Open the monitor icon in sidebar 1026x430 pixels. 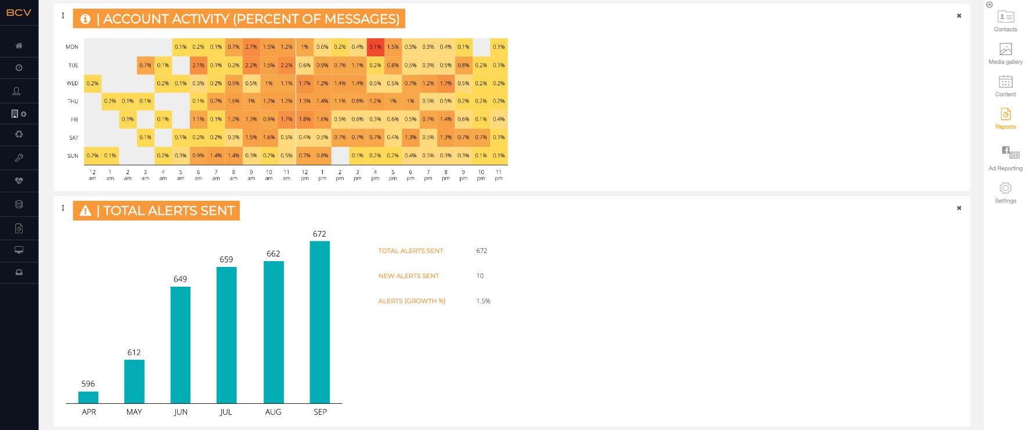[19, 250]
